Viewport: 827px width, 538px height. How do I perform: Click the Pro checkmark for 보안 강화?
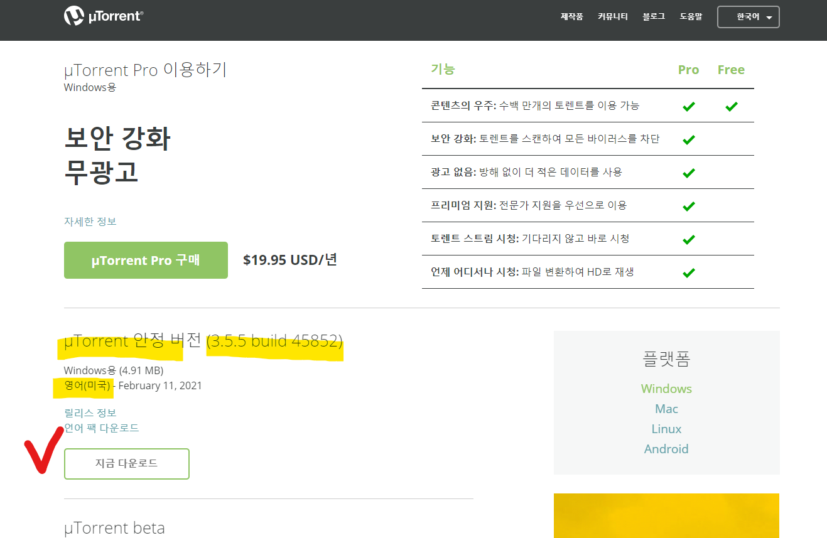point(688,139)
